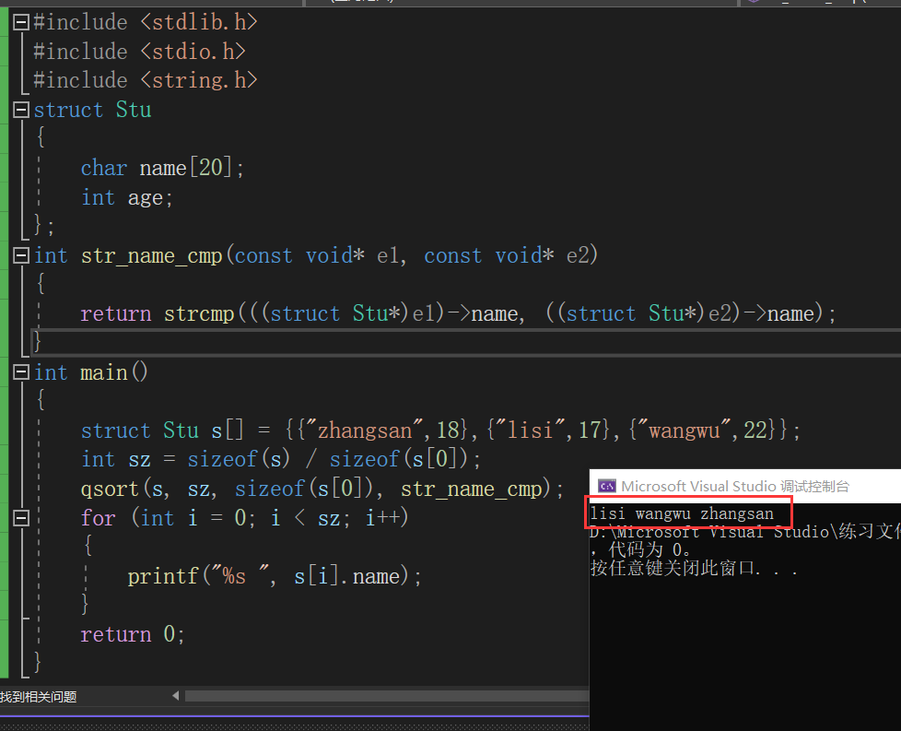
Task: Collapse the for loop fold marker
Action: [21, 518]
